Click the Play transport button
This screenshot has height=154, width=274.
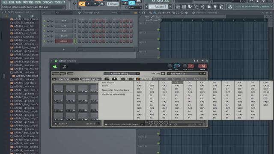[89, 4]
